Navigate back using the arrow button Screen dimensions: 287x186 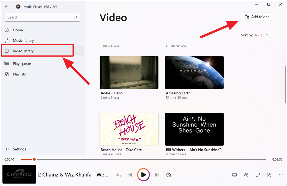6,6
